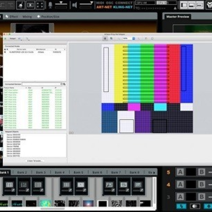
Task: Select the middle layout button in top bar
Action: (192, 5)
